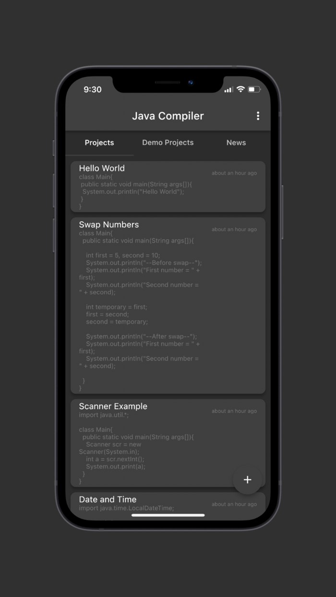
Task: Tap the Java Compiler title bar
Action: pos(168,116)
